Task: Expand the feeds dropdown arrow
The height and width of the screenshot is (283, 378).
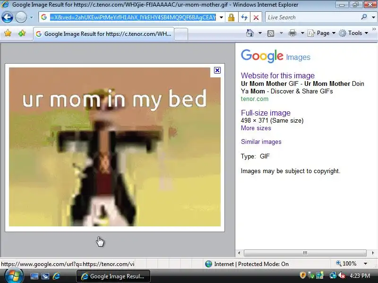Action: pos(281,33)
